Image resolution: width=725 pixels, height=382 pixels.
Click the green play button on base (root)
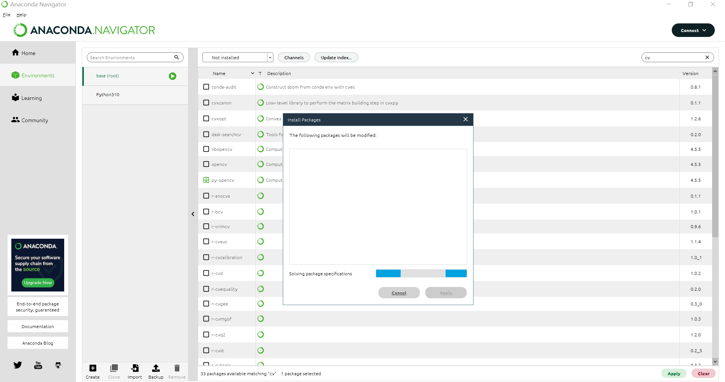click(x=173, y=76)
